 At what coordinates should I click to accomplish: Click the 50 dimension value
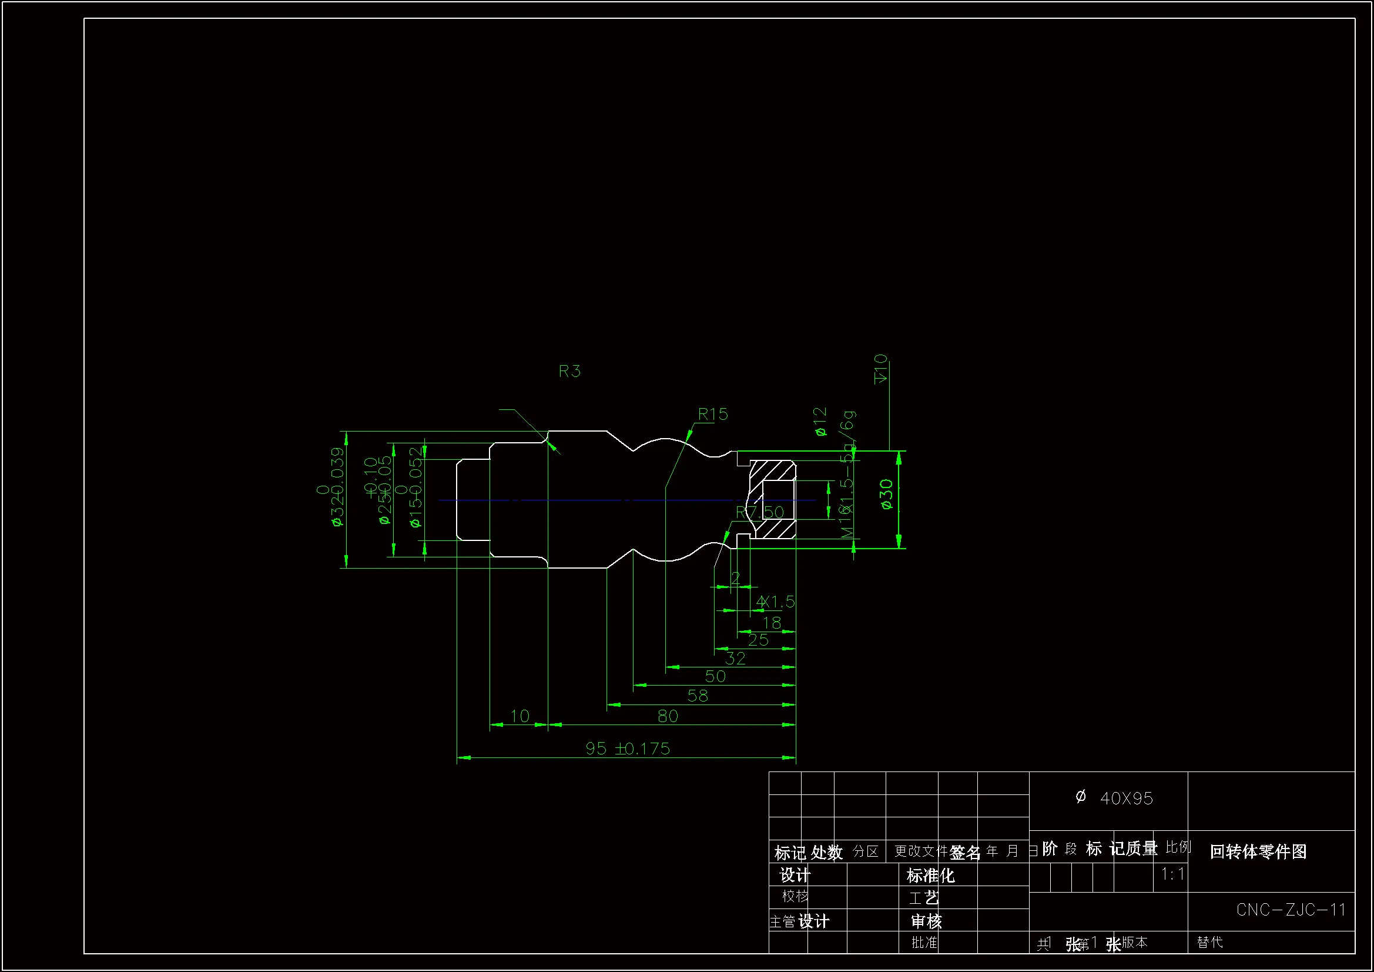(715, 677)
